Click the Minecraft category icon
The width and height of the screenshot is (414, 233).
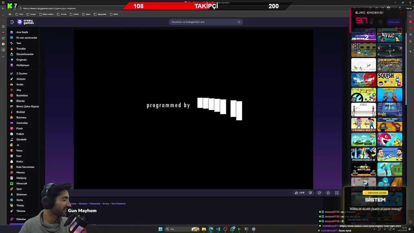tap(12, 183)
